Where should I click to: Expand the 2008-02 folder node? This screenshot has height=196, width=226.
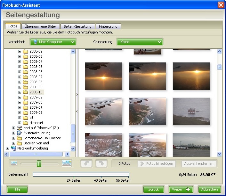(20, 51)
